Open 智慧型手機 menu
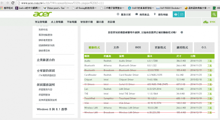Screen dimensions: 220x120 (86, 22)
